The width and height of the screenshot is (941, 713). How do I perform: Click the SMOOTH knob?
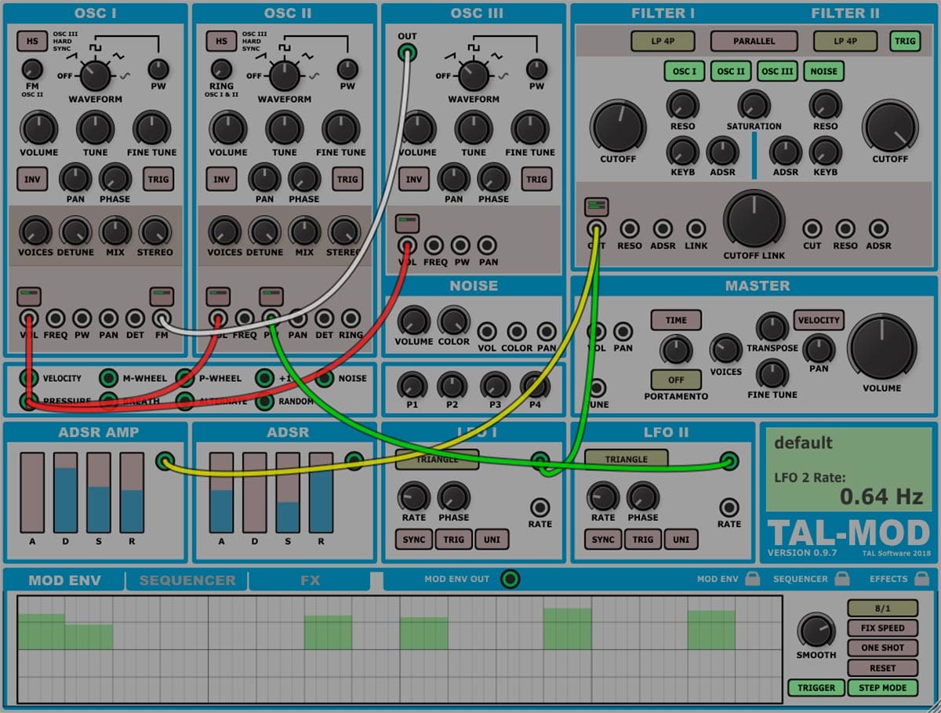coord(816,631)
